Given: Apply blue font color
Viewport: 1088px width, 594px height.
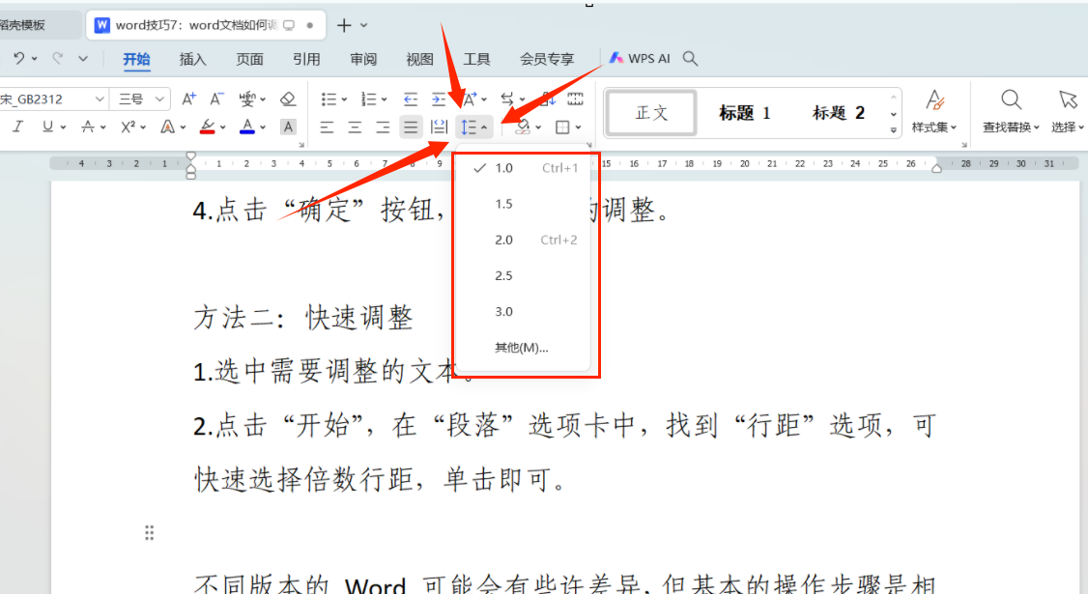Looking at the screenshot, I should [247, 127].
